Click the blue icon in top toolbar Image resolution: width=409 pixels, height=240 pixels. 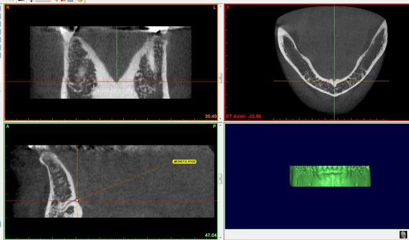(x=70, y=1)
